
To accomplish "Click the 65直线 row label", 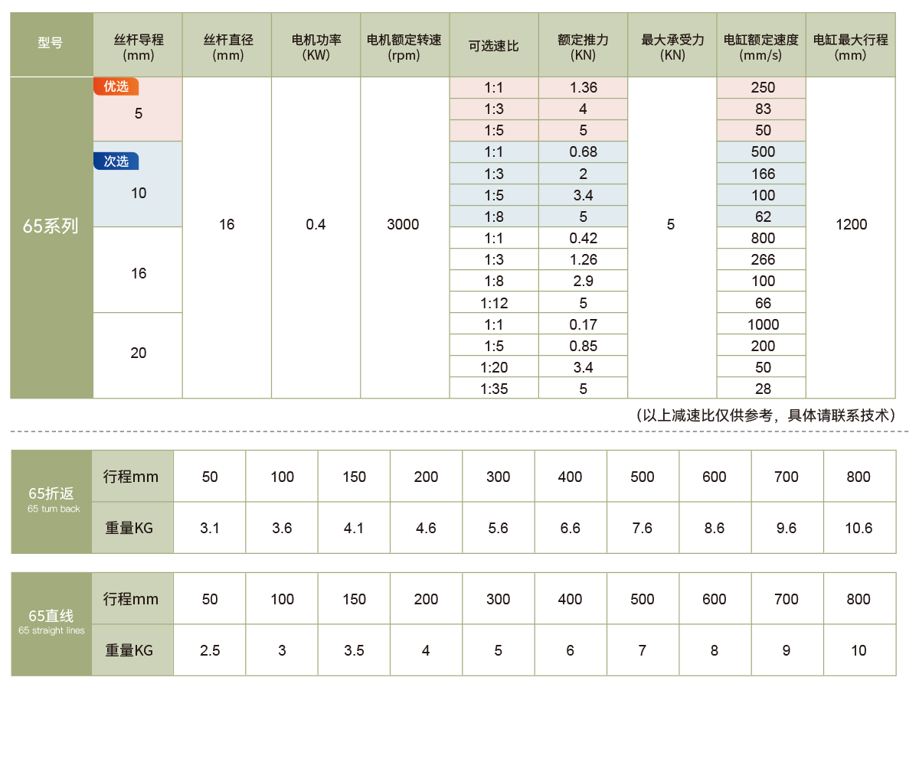I will [51, 620].
